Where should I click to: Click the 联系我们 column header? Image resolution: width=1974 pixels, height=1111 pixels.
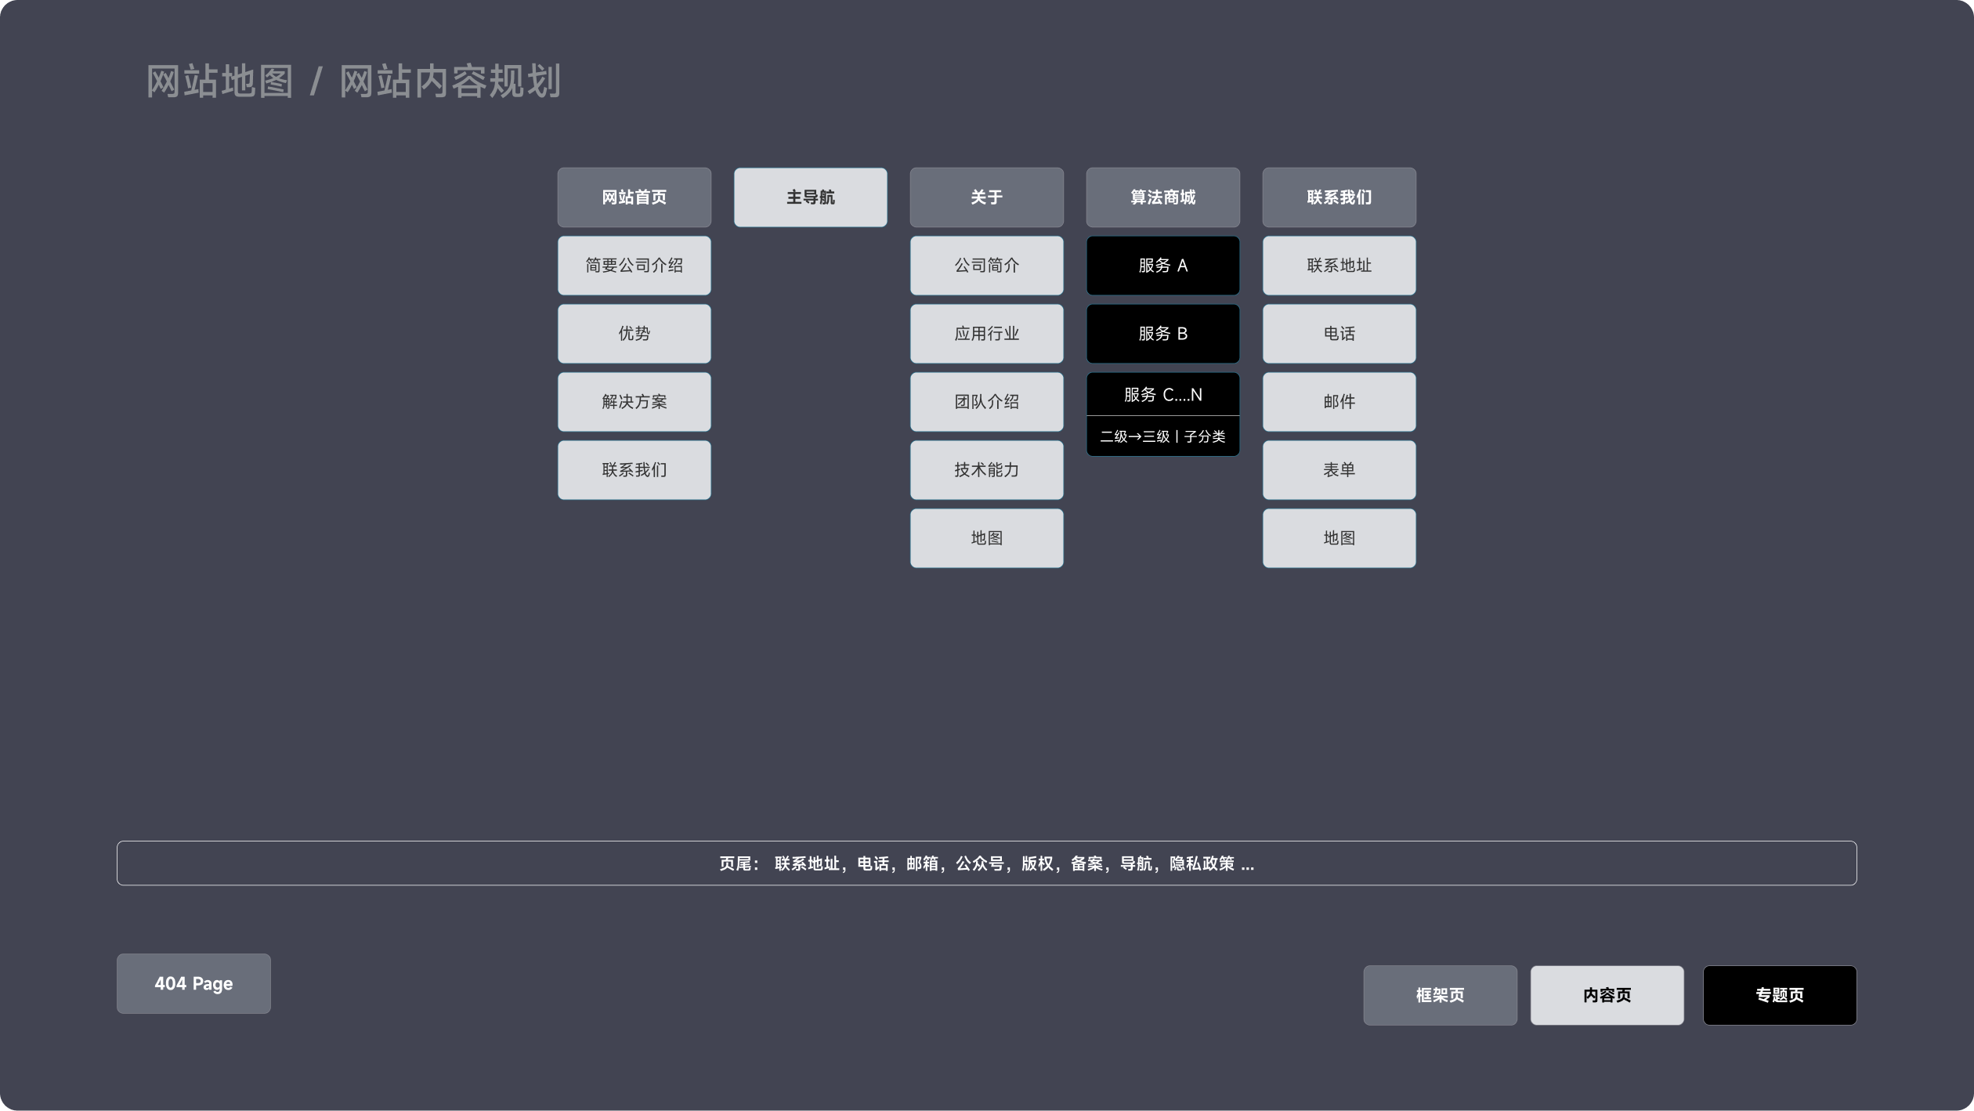(1339, 197)
